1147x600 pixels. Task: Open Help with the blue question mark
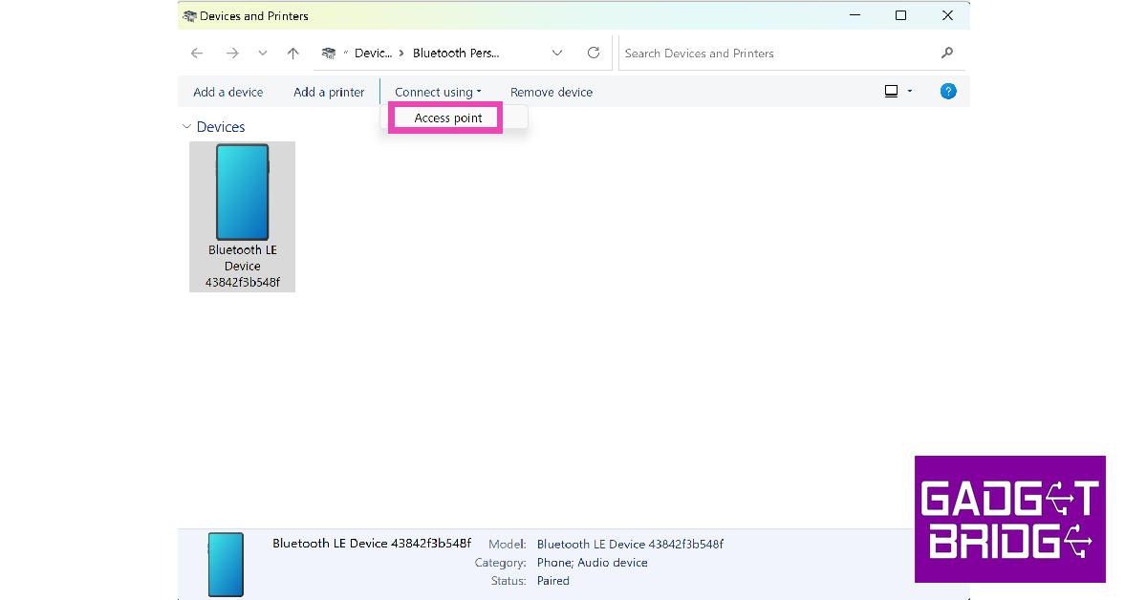pyautogui.click(x=948, y=92)
